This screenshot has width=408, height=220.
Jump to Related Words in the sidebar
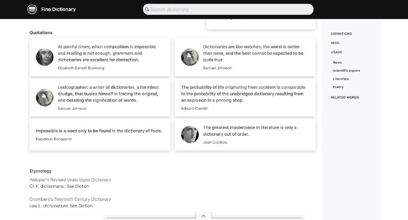[x=345, y=97]
